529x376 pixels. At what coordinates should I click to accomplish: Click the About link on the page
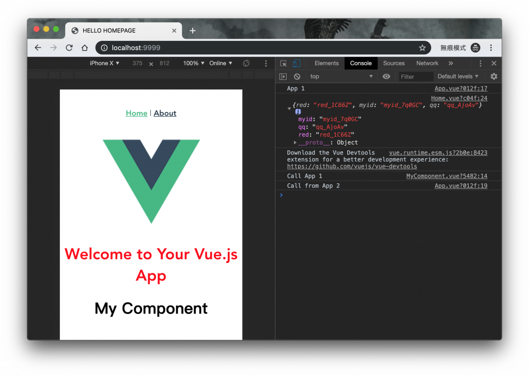point(165,113)
